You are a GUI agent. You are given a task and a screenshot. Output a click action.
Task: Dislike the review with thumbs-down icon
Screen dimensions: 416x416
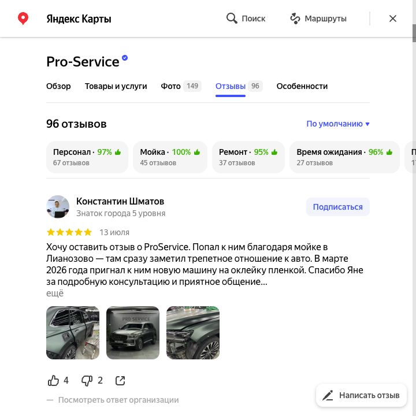87,380
